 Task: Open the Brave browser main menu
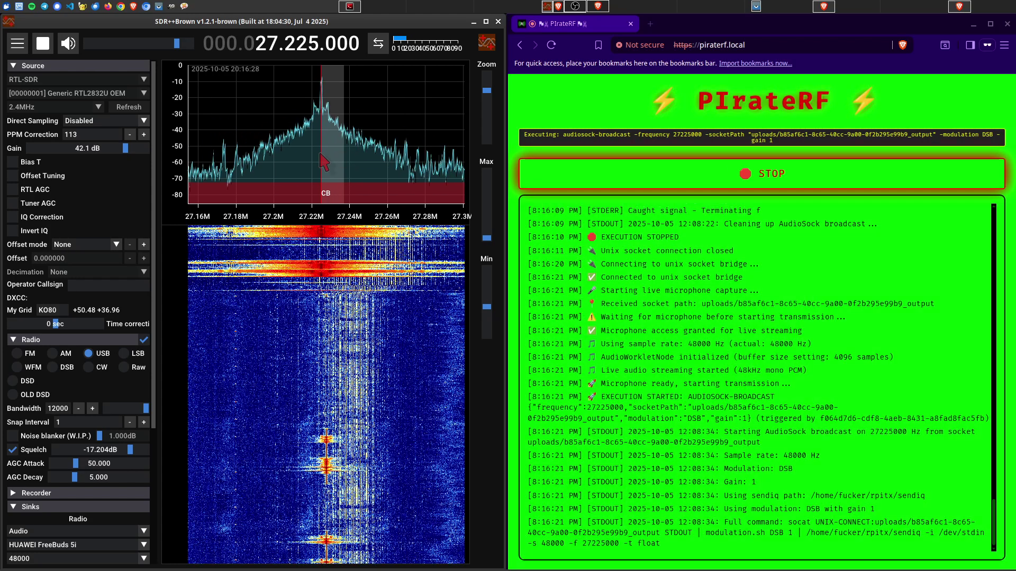point(1004,45)
